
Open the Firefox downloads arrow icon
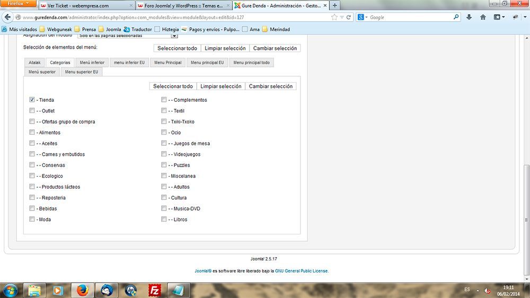click(x=469, y=17)
